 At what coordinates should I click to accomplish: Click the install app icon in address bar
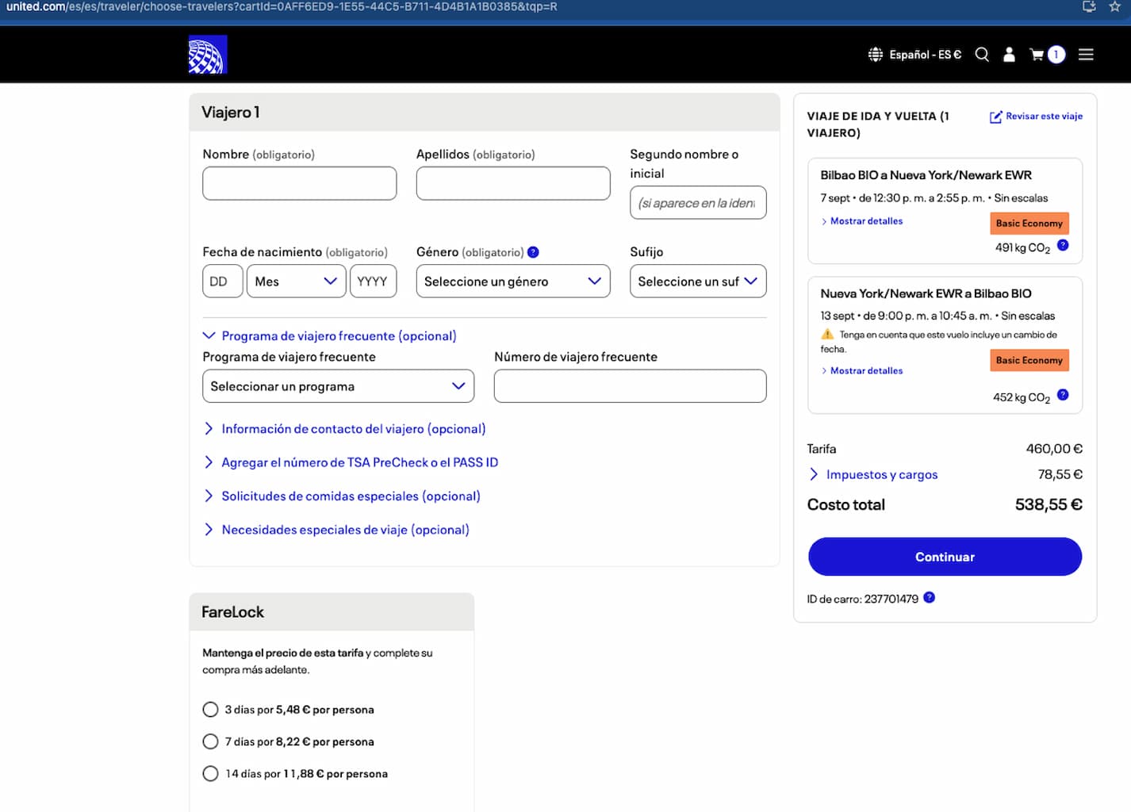click(x=1089, y=6)
